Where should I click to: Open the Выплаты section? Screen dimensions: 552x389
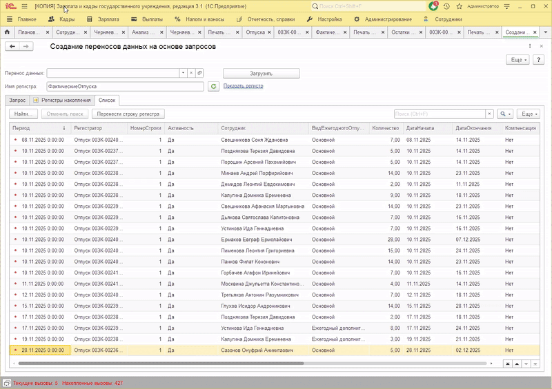(x=147, y=19)
